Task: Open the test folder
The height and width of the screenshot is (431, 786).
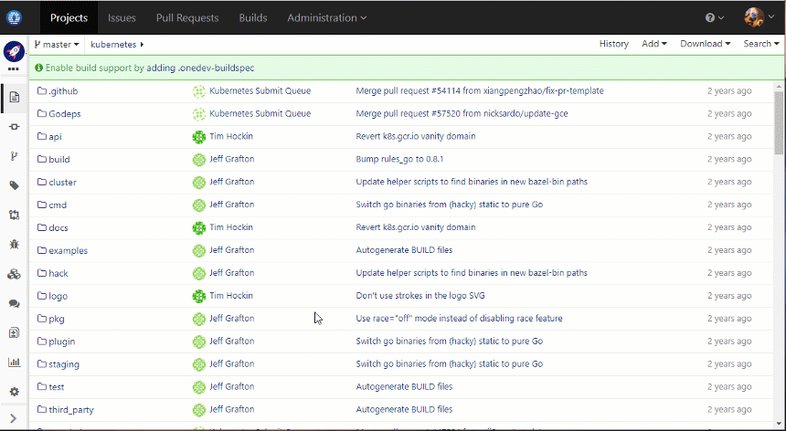Action: tap(56, 387)
